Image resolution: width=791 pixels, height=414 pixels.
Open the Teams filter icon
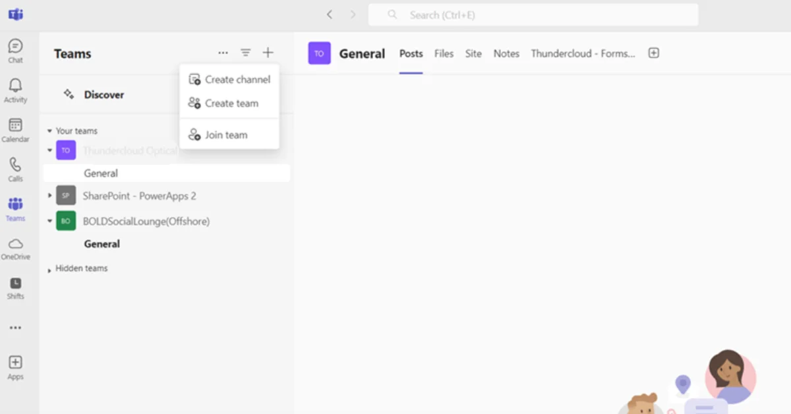245,53
